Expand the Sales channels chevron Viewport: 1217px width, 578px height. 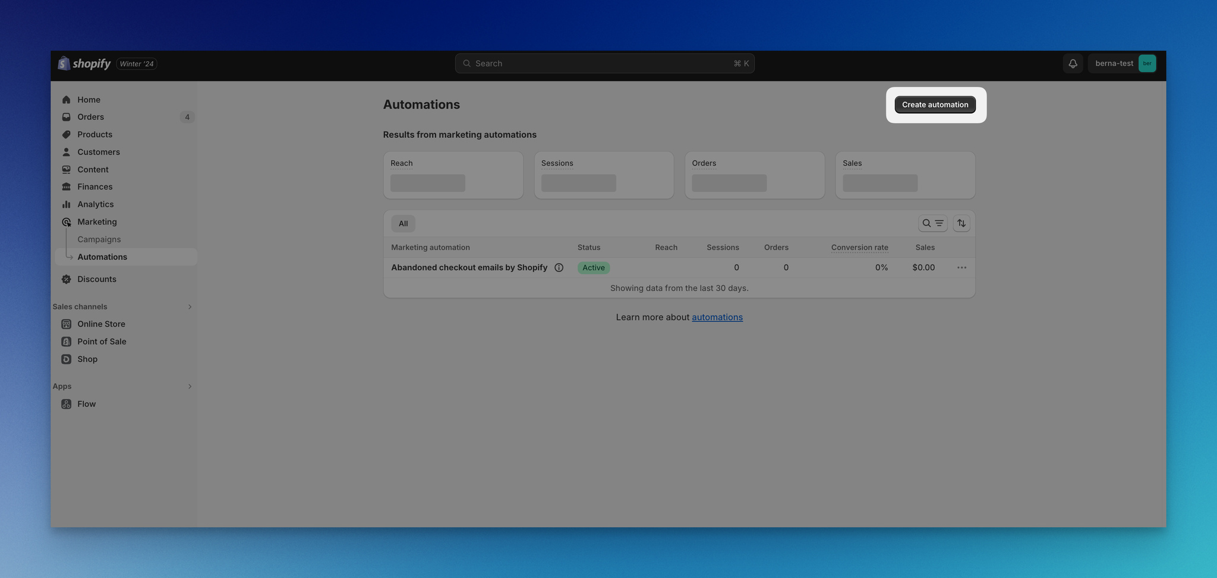(190, 307)
